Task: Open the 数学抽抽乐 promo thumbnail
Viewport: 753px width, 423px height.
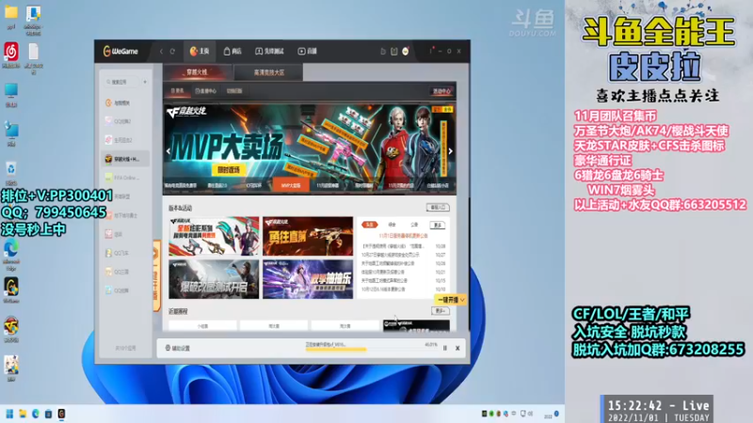Action: [308, 279]
